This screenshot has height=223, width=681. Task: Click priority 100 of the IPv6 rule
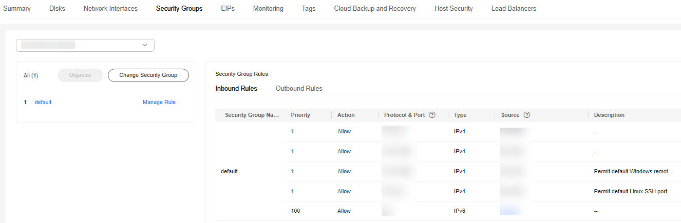pyautogui.click(x=295, y=211)
